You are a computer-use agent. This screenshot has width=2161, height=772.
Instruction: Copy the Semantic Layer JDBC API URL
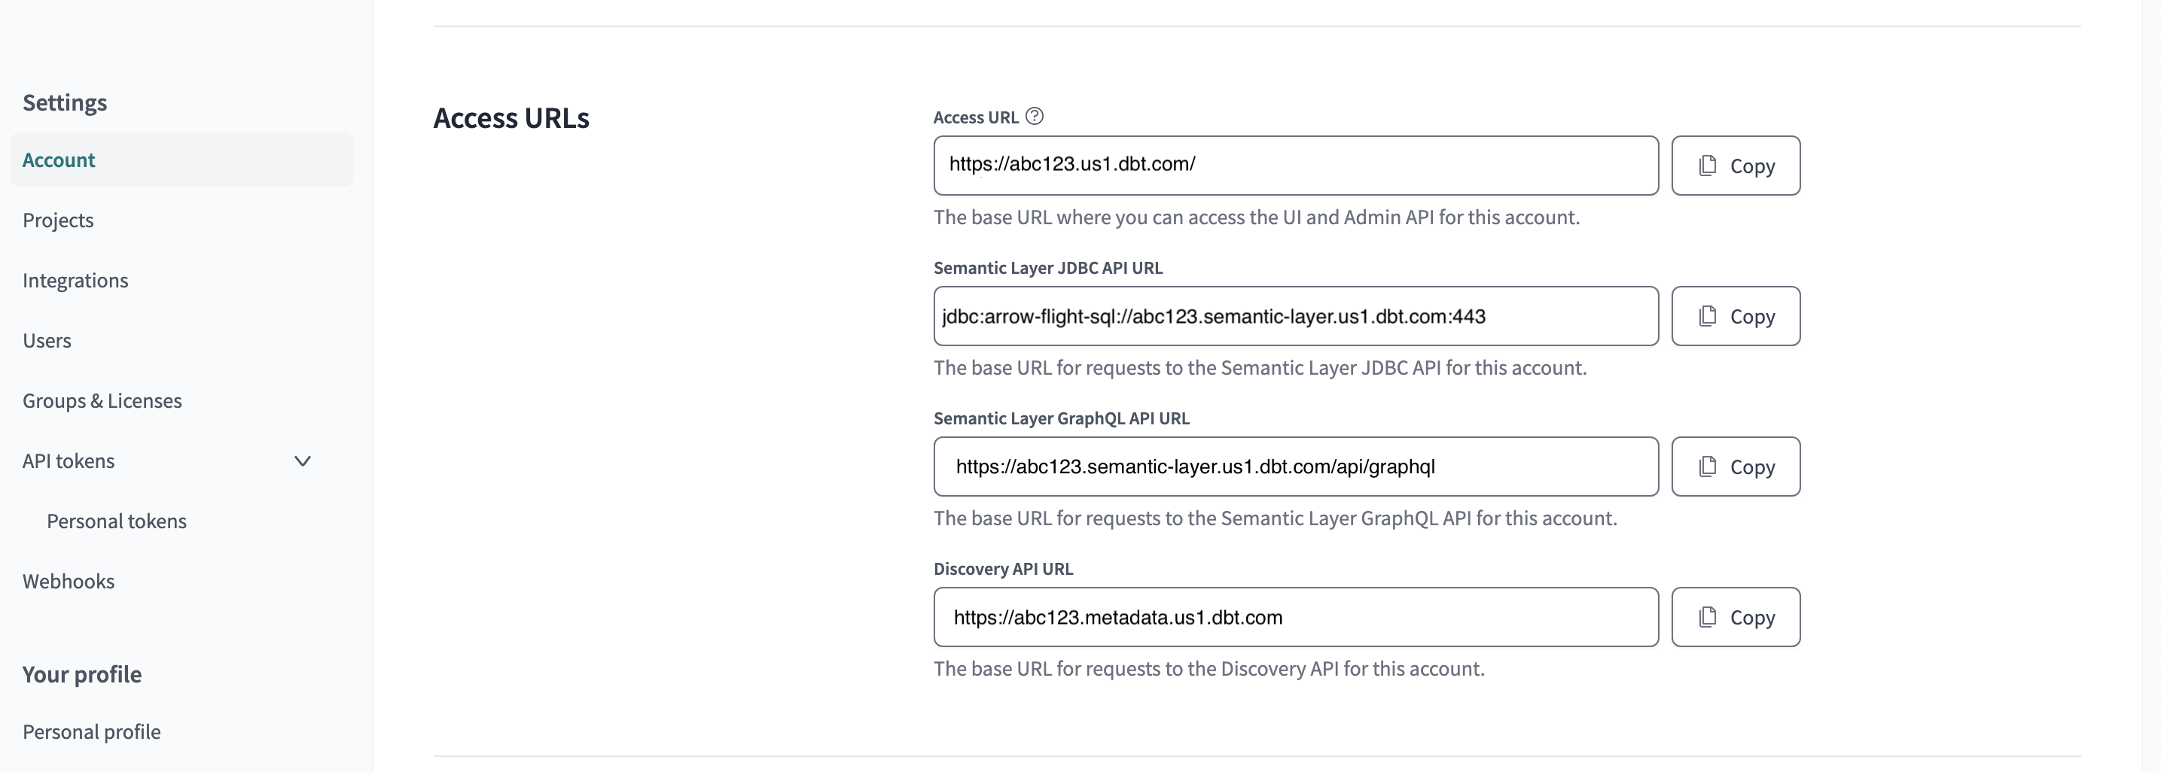click(1735, 316)
